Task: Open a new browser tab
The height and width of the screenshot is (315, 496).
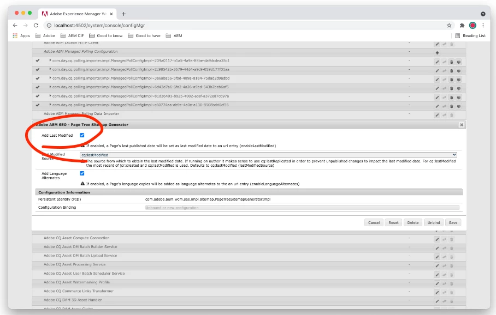Action: tap(123, 14)
